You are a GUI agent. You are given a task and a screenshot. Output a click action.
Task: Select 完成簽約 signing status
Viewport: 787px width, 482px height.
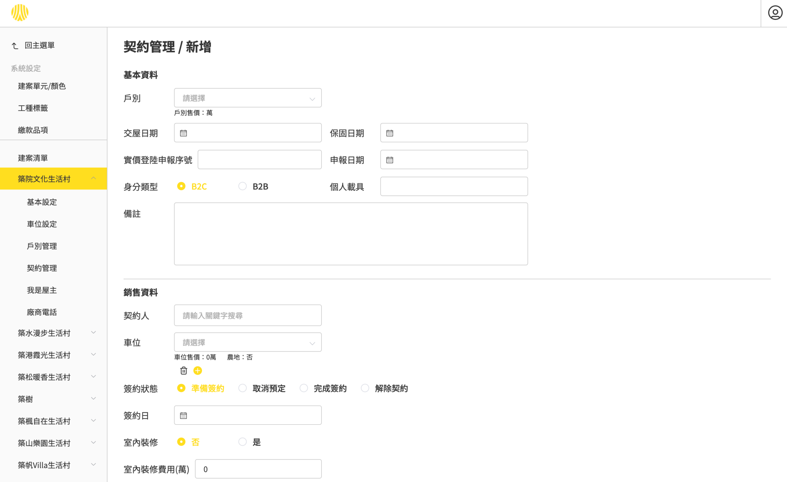coord(304,388)
